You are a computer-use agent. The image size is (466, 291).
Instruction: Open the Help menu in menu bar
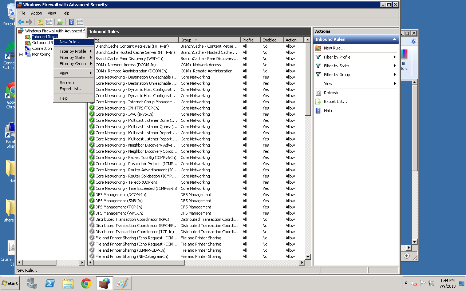65,13
